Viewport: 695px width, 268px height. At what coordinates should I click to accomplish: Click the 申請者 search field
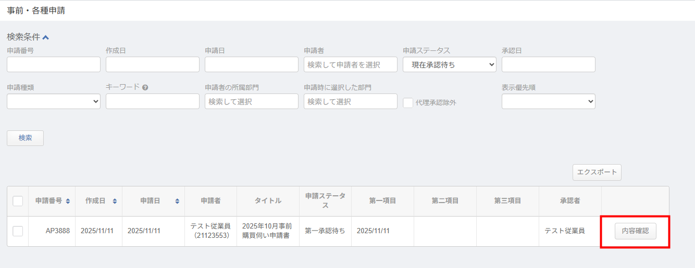350,64
